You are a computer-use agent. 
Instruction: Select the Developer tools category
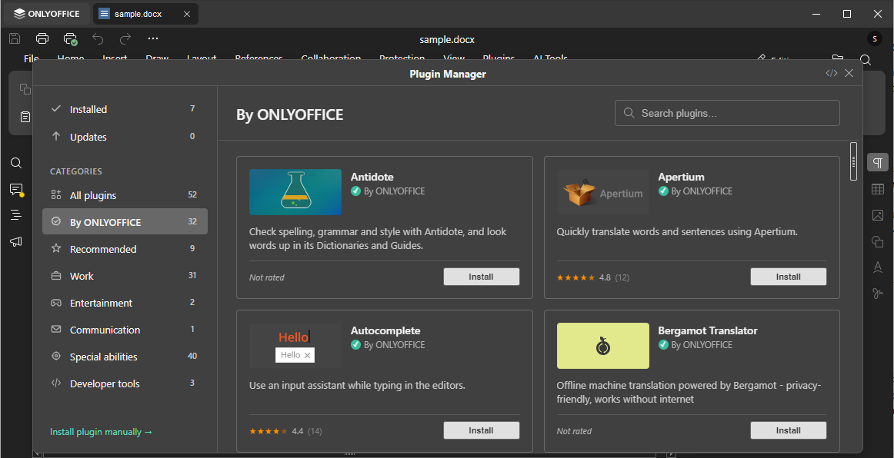click(x=125, y=383)
